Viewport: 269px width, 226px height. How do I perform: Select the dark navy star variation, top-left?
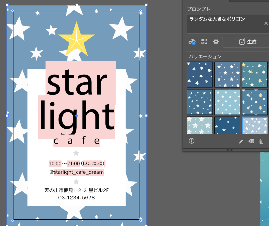point(200,75)
